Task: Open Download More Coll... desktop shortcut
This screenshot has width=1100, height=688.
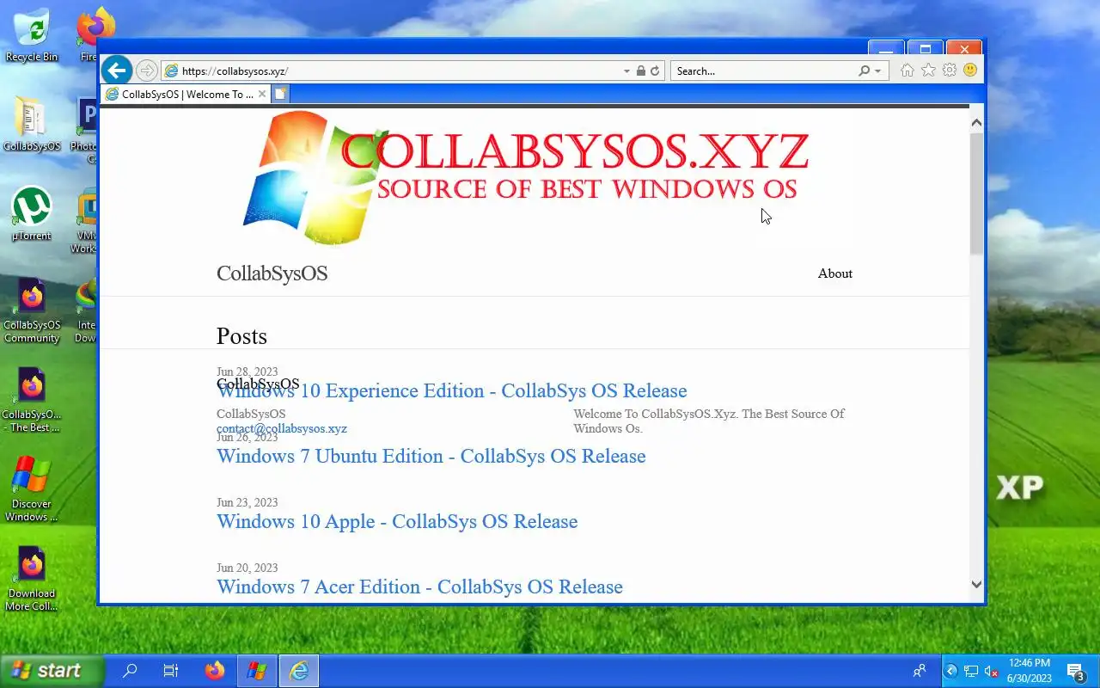Action: pos(32,579)
